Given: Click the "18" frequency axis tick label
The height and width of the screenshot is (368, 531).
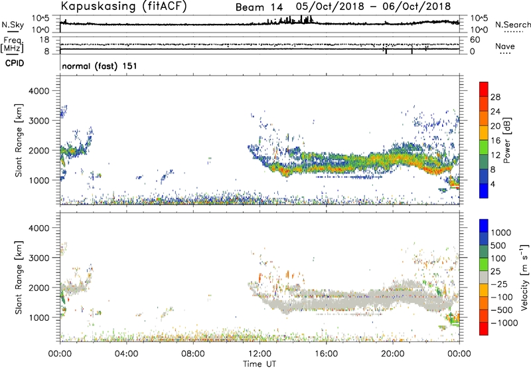Looking at the screenshot, I should pos(44,40).
